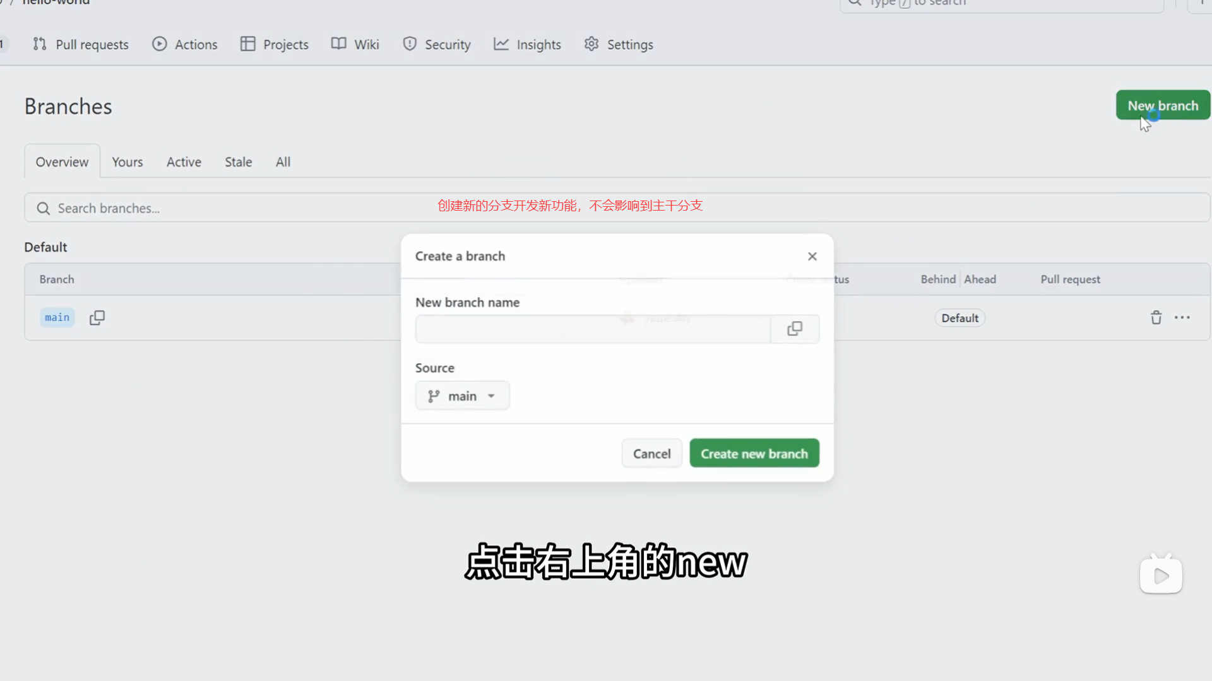Expand the Source main branch dropdown
This screenshot has width=1212, height=681.
tap(462, 396)
